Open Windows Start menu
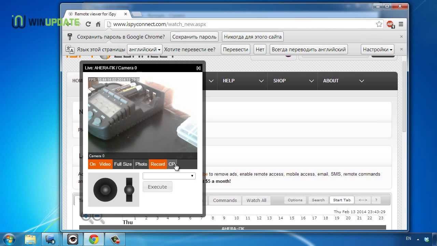This screenshot has width=437, height=246. coord(9,239)
